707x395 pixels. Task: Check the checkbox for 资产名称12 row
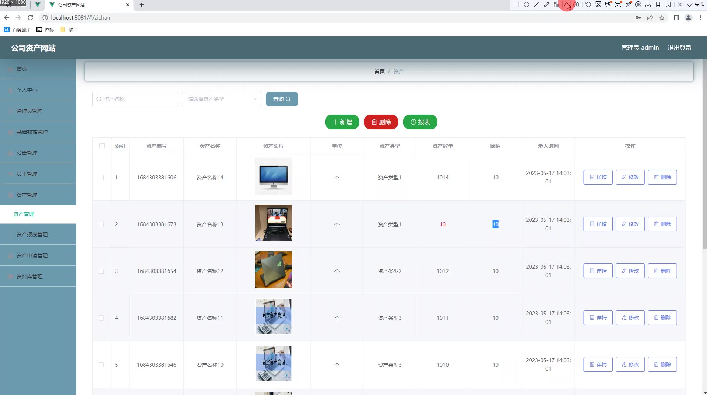click(x=101, y=271)
